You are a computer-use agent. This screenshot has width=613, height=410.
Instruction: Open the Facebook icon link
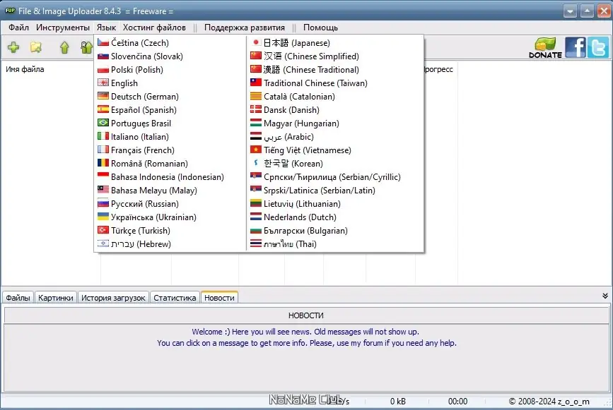point(575,47)
